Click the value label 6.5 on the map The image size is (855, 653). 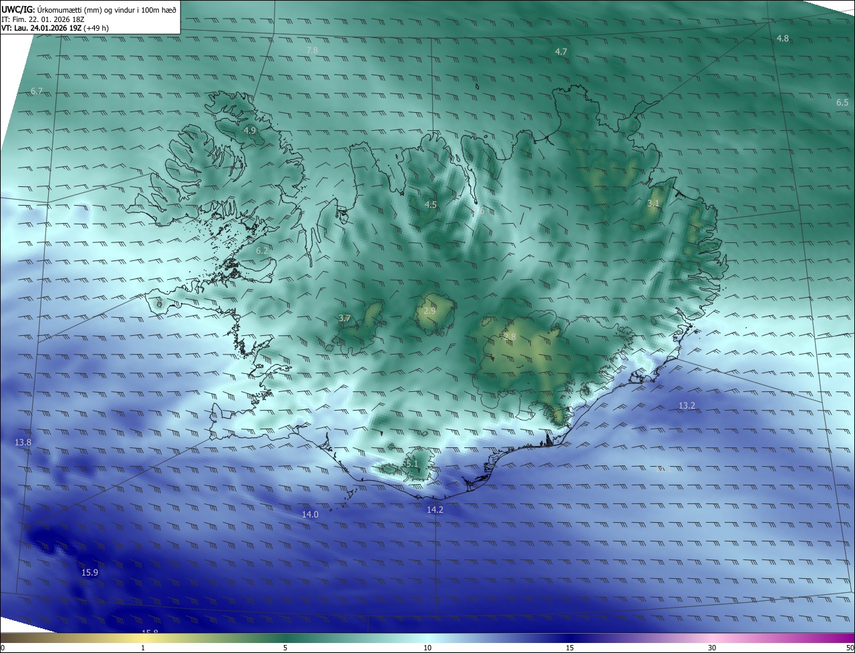pyautogui.click(x=842, y=102)
